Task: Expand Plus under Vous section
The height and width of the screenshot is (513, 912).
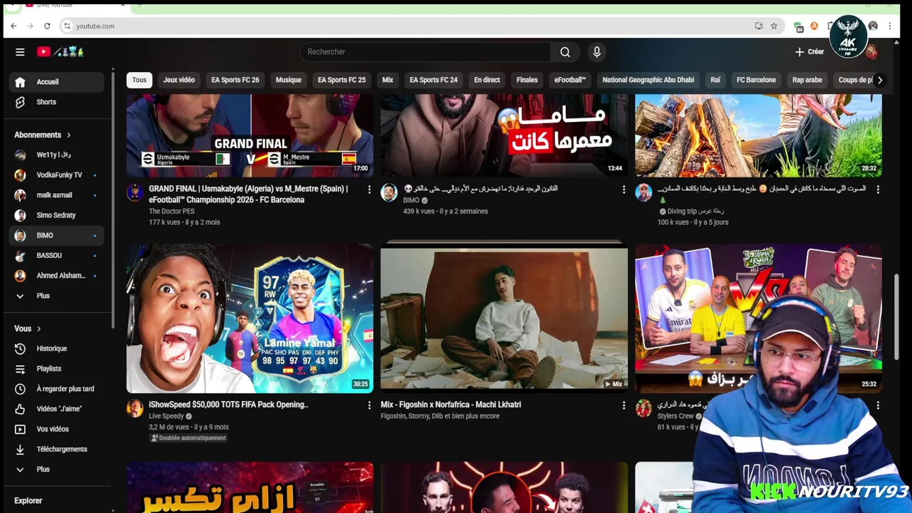Action: coord(56,470)
